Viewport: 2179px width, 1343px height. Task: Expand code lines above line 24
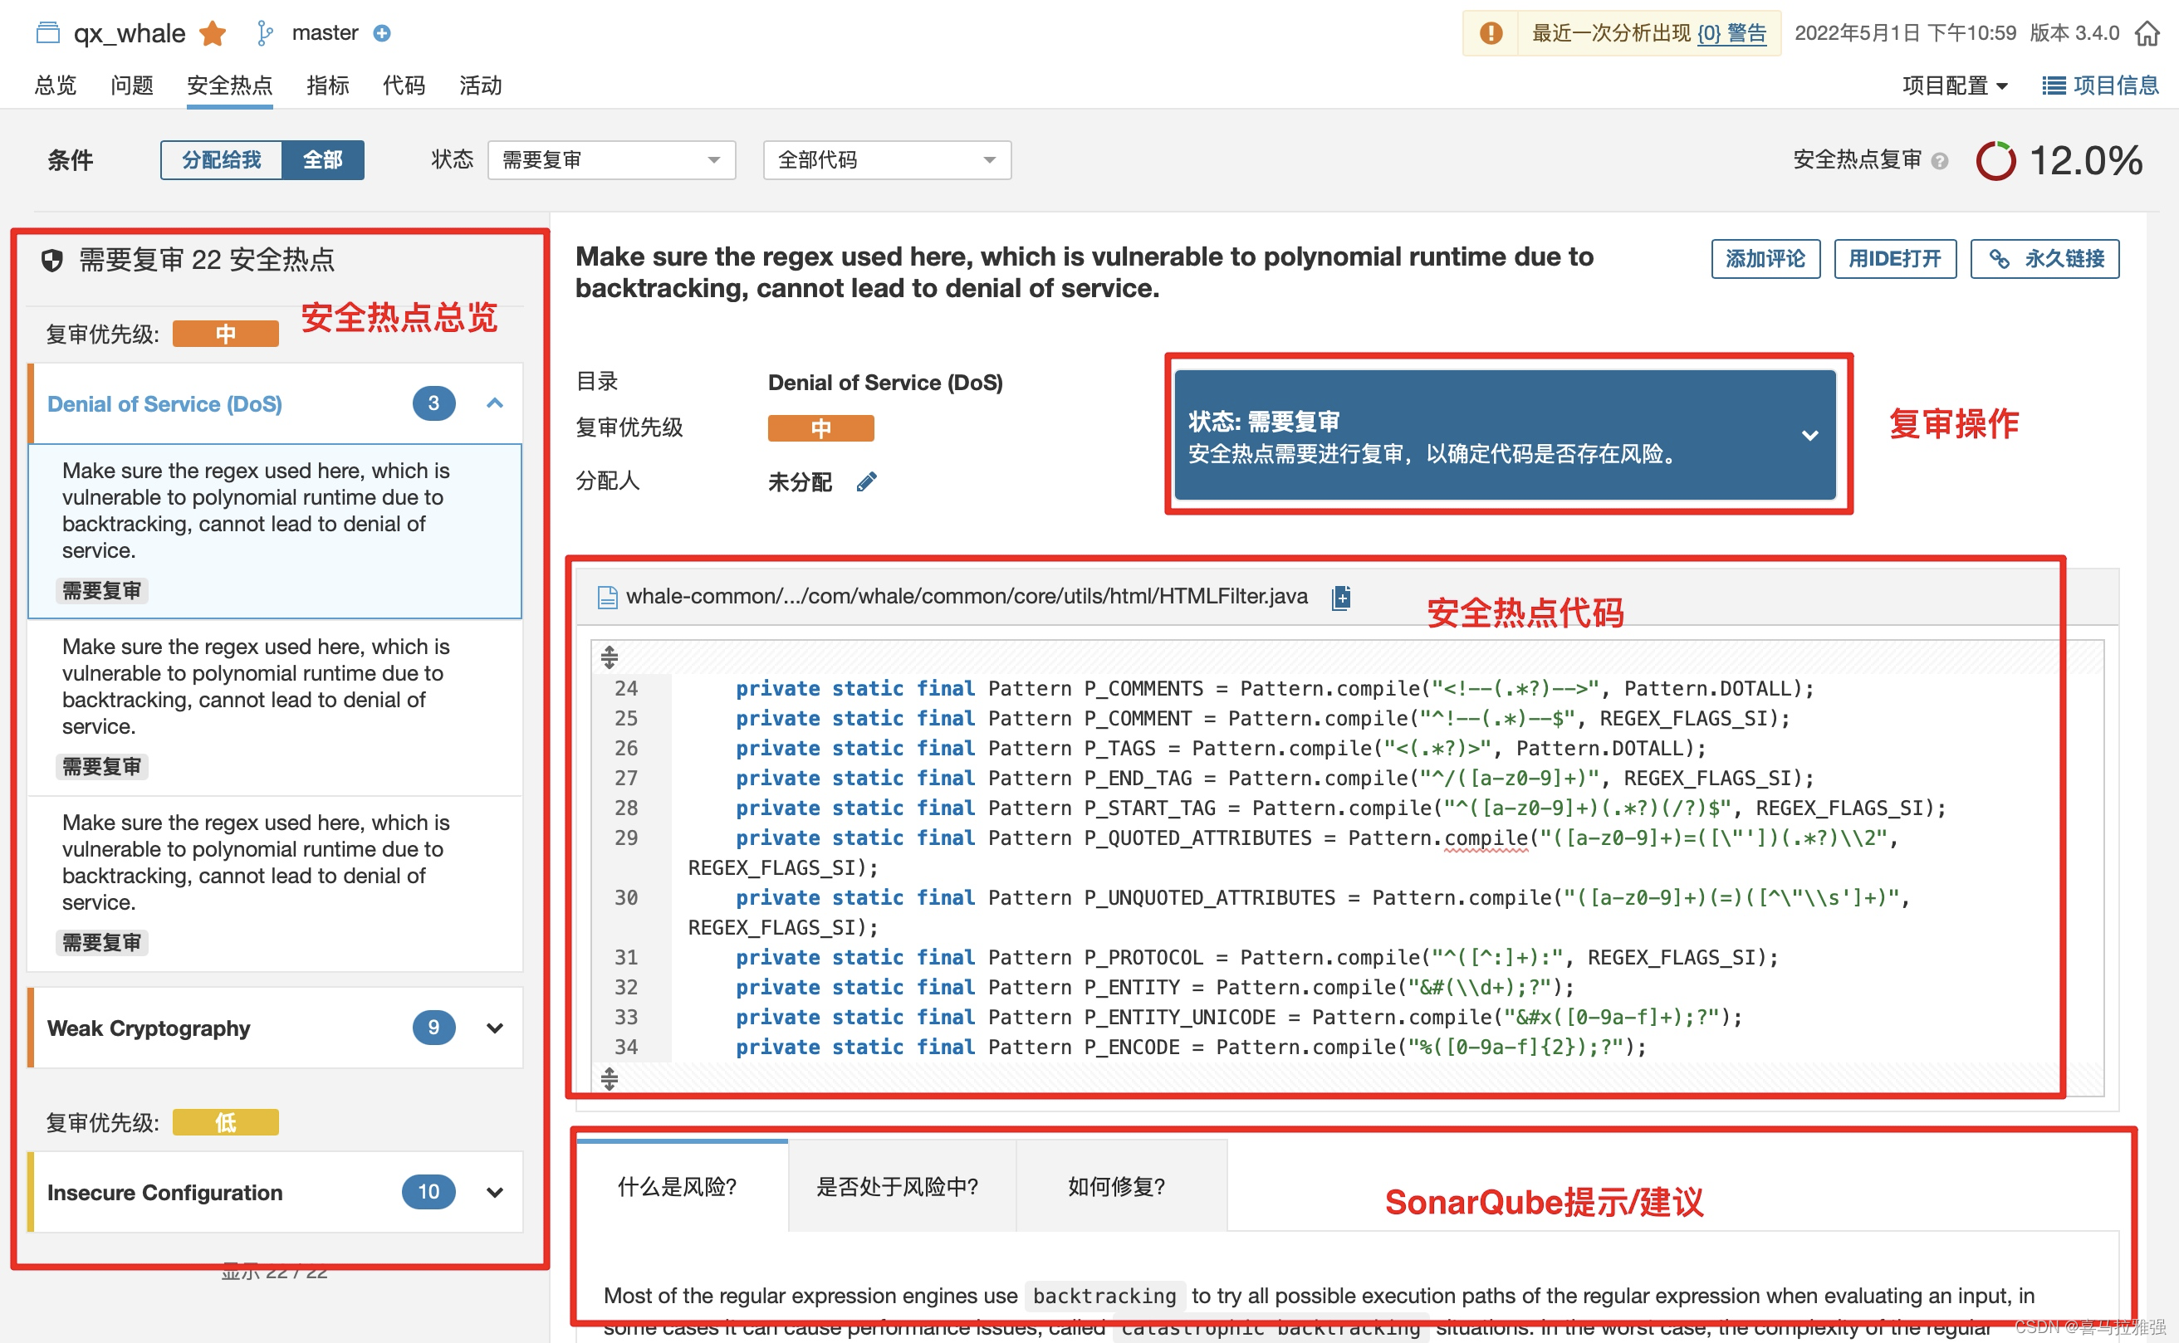click(609, 657)
